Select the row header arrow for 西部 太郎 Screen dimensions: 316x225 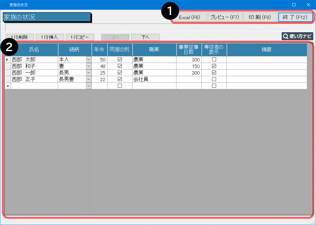[8, 60]
